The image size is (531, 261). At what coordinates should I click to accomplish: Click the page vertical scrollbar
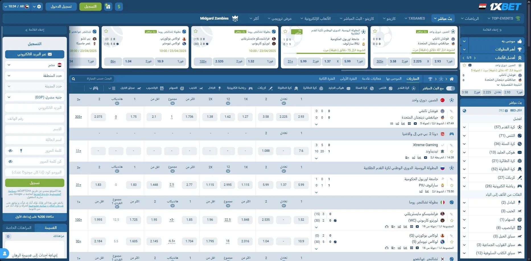point(529,25)
